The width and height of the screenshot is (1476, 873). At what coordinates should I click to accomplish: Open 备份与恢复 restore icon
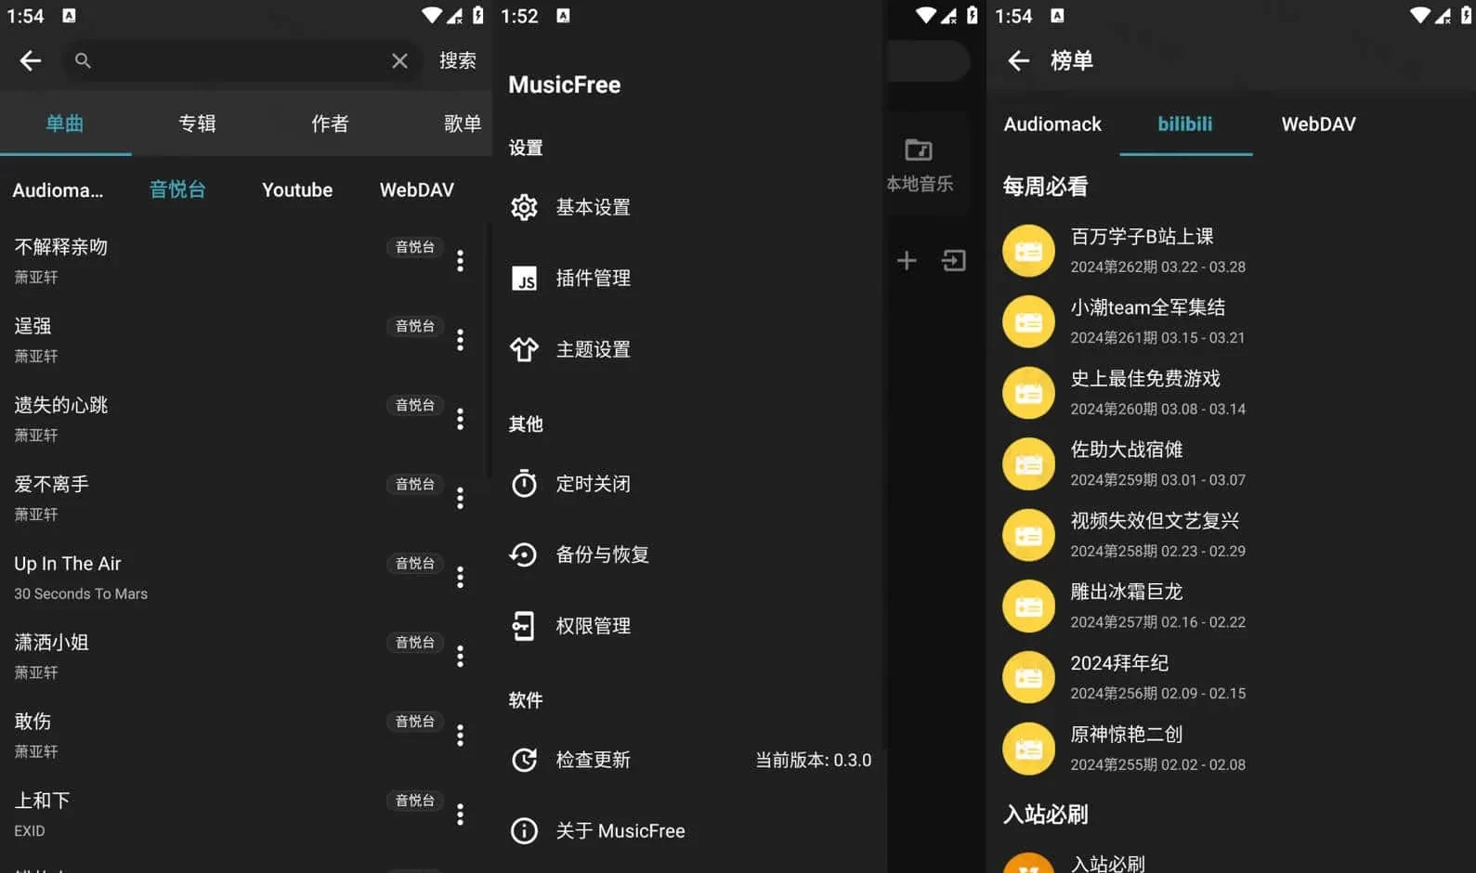click(524, 554)
